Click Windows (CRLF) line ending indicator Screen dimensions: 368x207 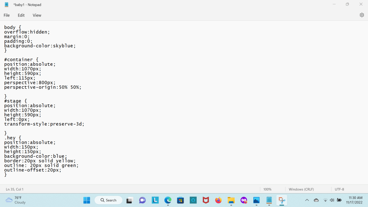pos(302,189)
